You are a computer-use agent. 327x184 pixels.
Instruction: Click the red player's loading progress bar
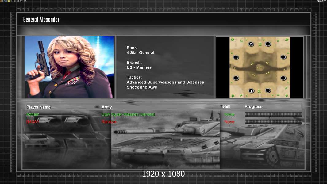coord(273,122)
